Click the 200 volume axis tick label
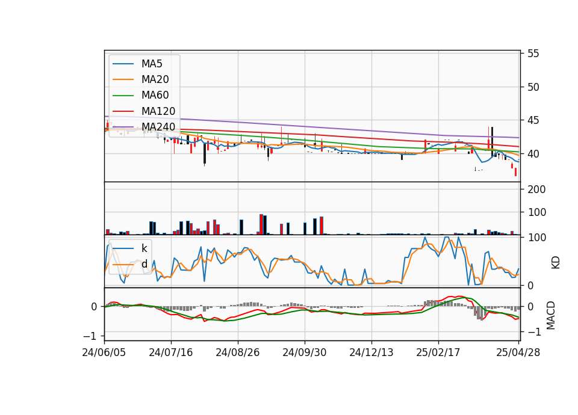This screenshot has height=415, width=578. (536, 189)
